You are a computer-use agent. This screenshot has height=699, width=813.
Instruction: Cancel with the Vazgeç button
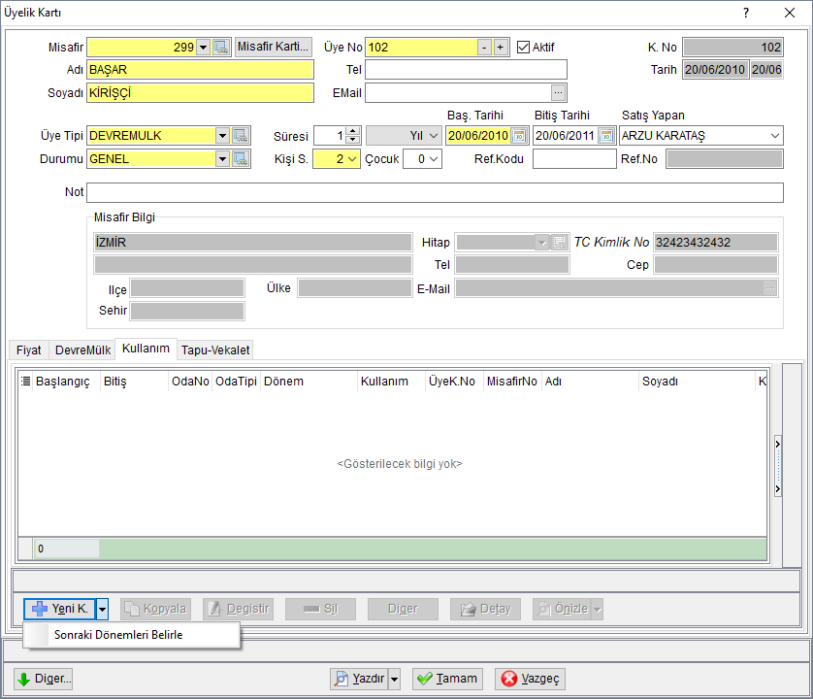pyautogui.click(x=530, y=679)
